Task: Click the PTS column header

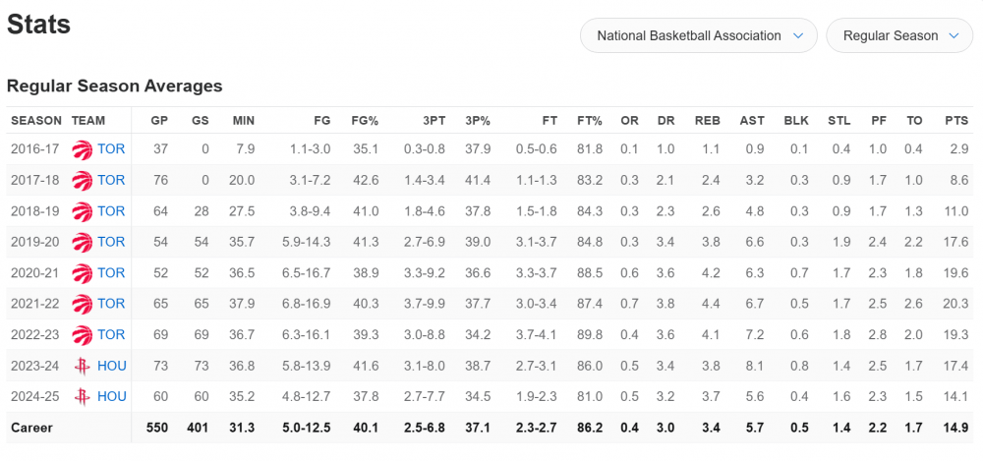Action: point(955,121)
